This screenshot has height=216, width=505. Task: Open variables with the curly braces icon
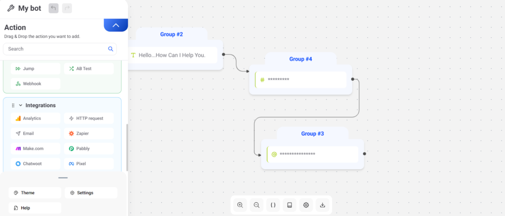tap(273, 205)
